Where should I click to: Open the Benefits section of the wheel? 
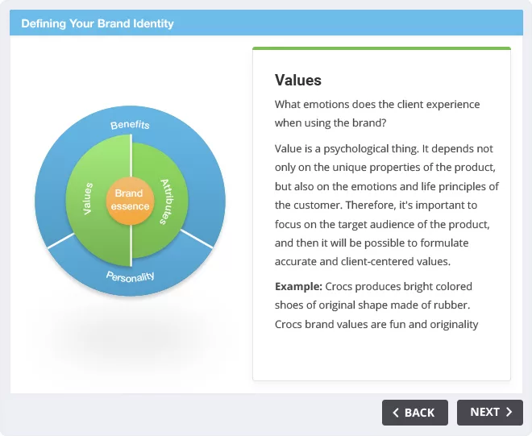[130, 124]
